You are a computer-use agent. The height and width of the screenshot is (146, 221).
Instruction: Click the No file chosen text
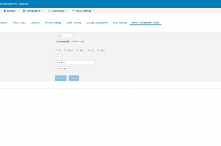click(78, 41)
